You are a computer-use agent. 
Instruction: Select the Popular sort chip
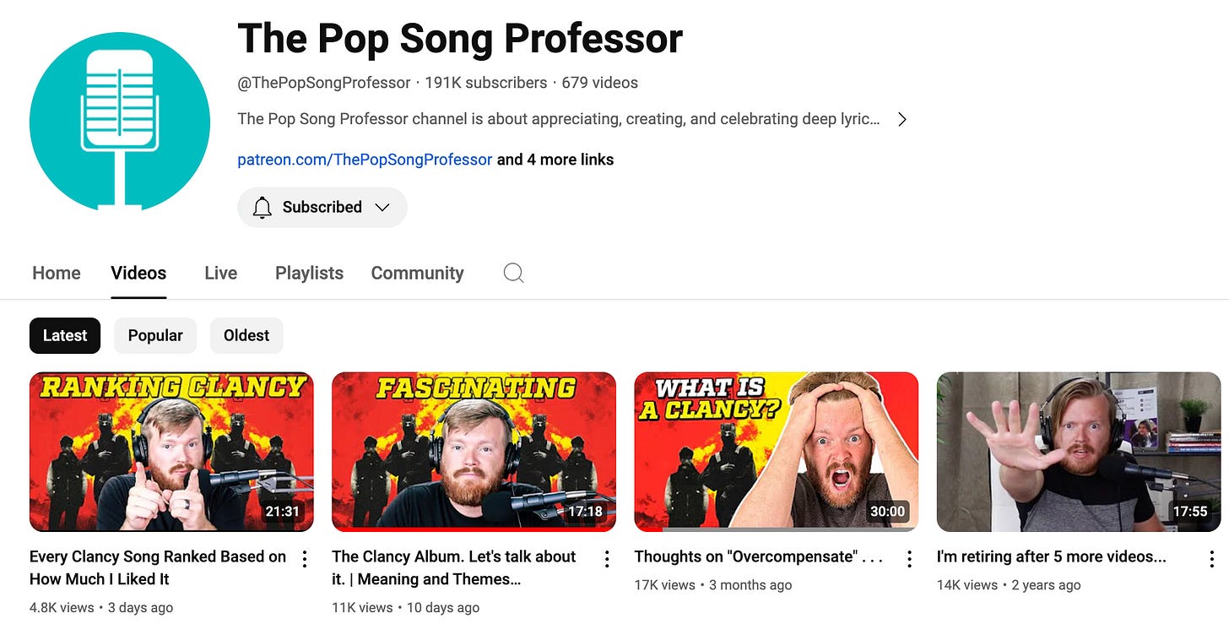pyautogui.click(x=155, y=336)
